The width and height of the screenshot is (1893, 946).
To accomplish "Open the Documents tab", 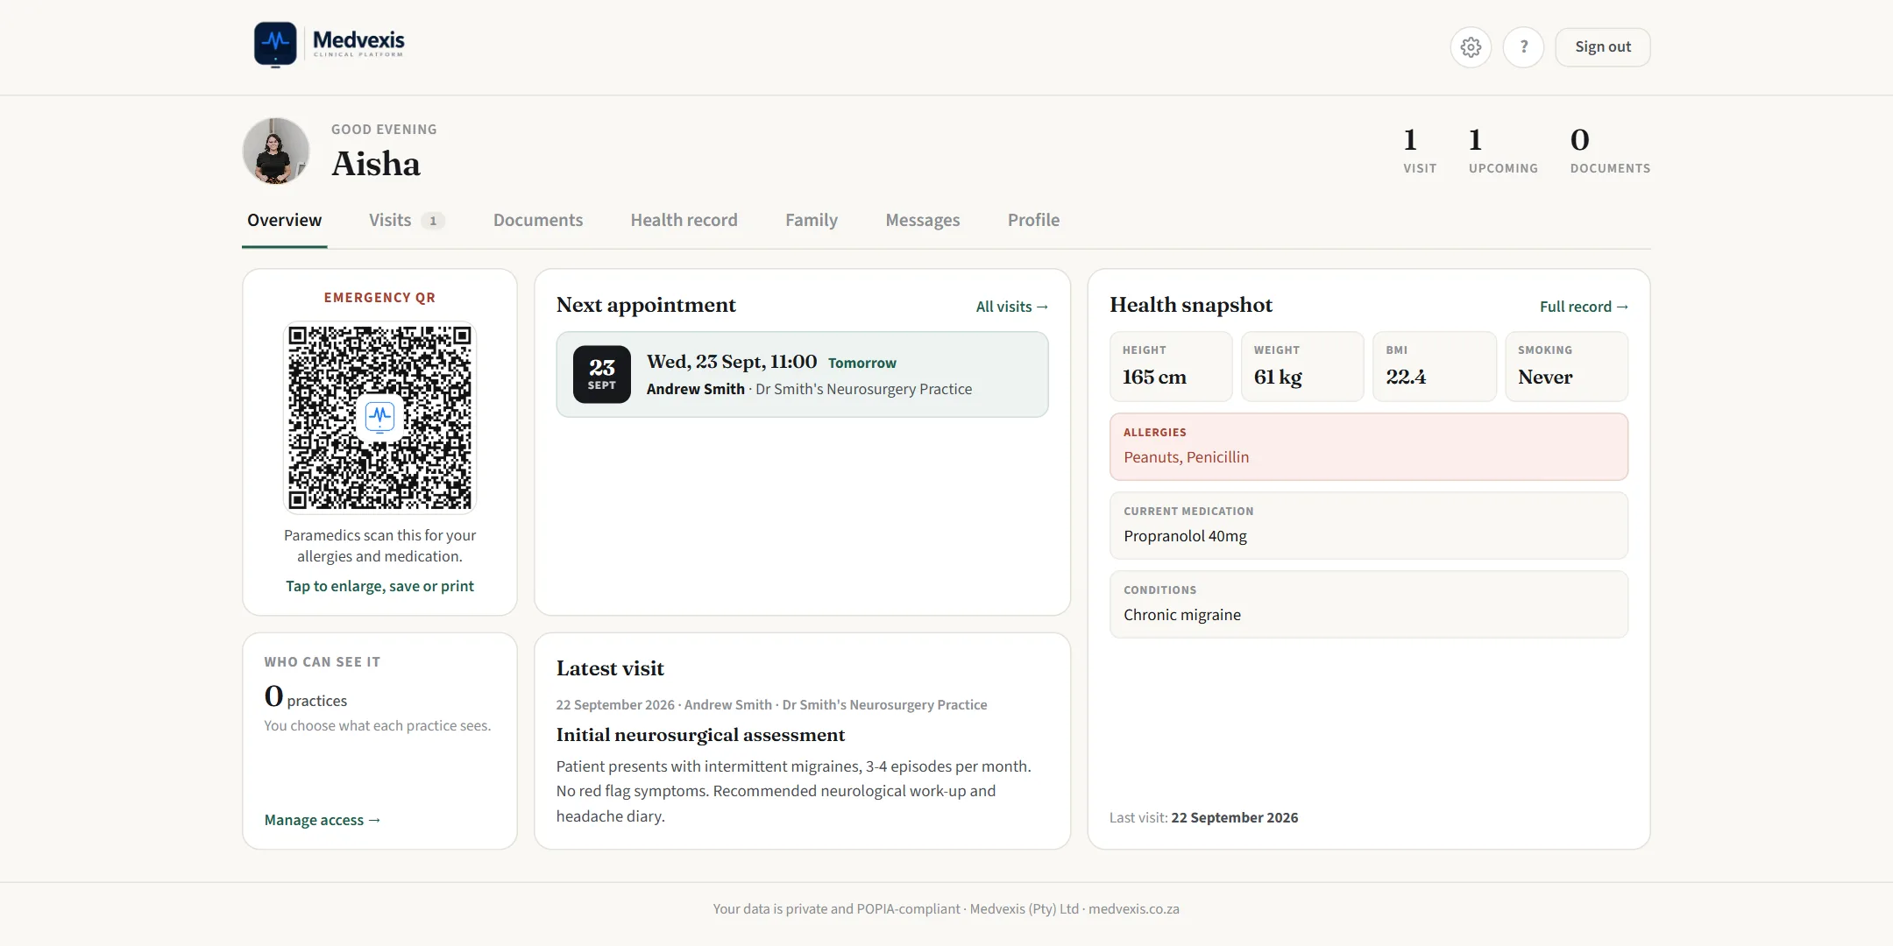I will 538,221.
